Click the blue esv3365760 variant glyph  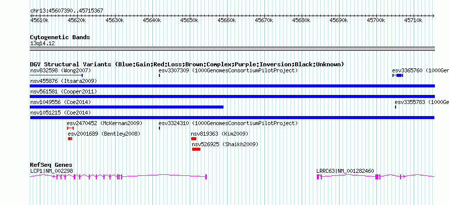tap(398, 75)
